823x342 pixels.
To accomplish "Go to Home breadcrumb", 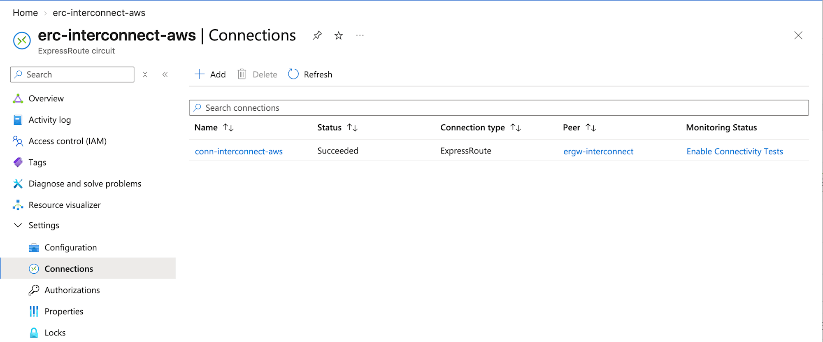I will click(26, 13).
